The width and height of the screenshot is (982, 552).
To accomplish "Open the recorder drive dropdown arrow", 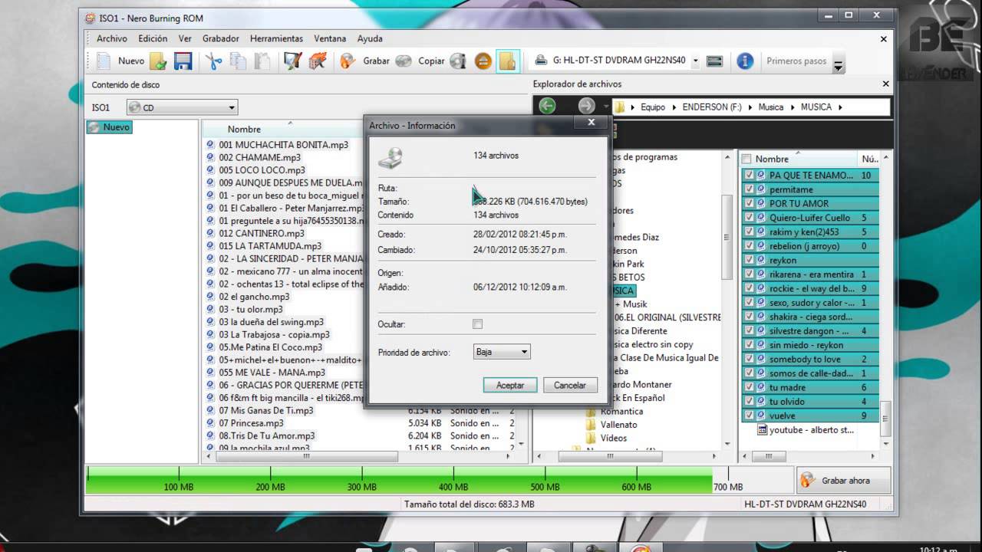I will [695, 61].
